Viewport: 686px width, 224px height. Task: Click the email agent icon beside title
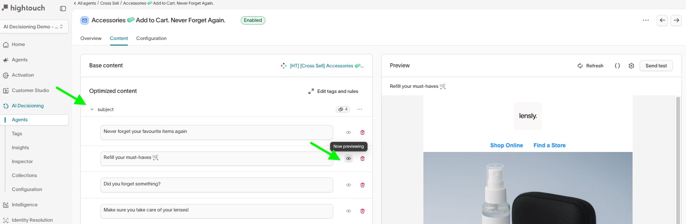85,20
